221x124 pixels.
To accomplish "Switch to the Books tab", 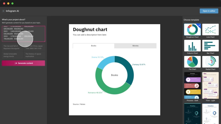I will (x=94, y=46).
